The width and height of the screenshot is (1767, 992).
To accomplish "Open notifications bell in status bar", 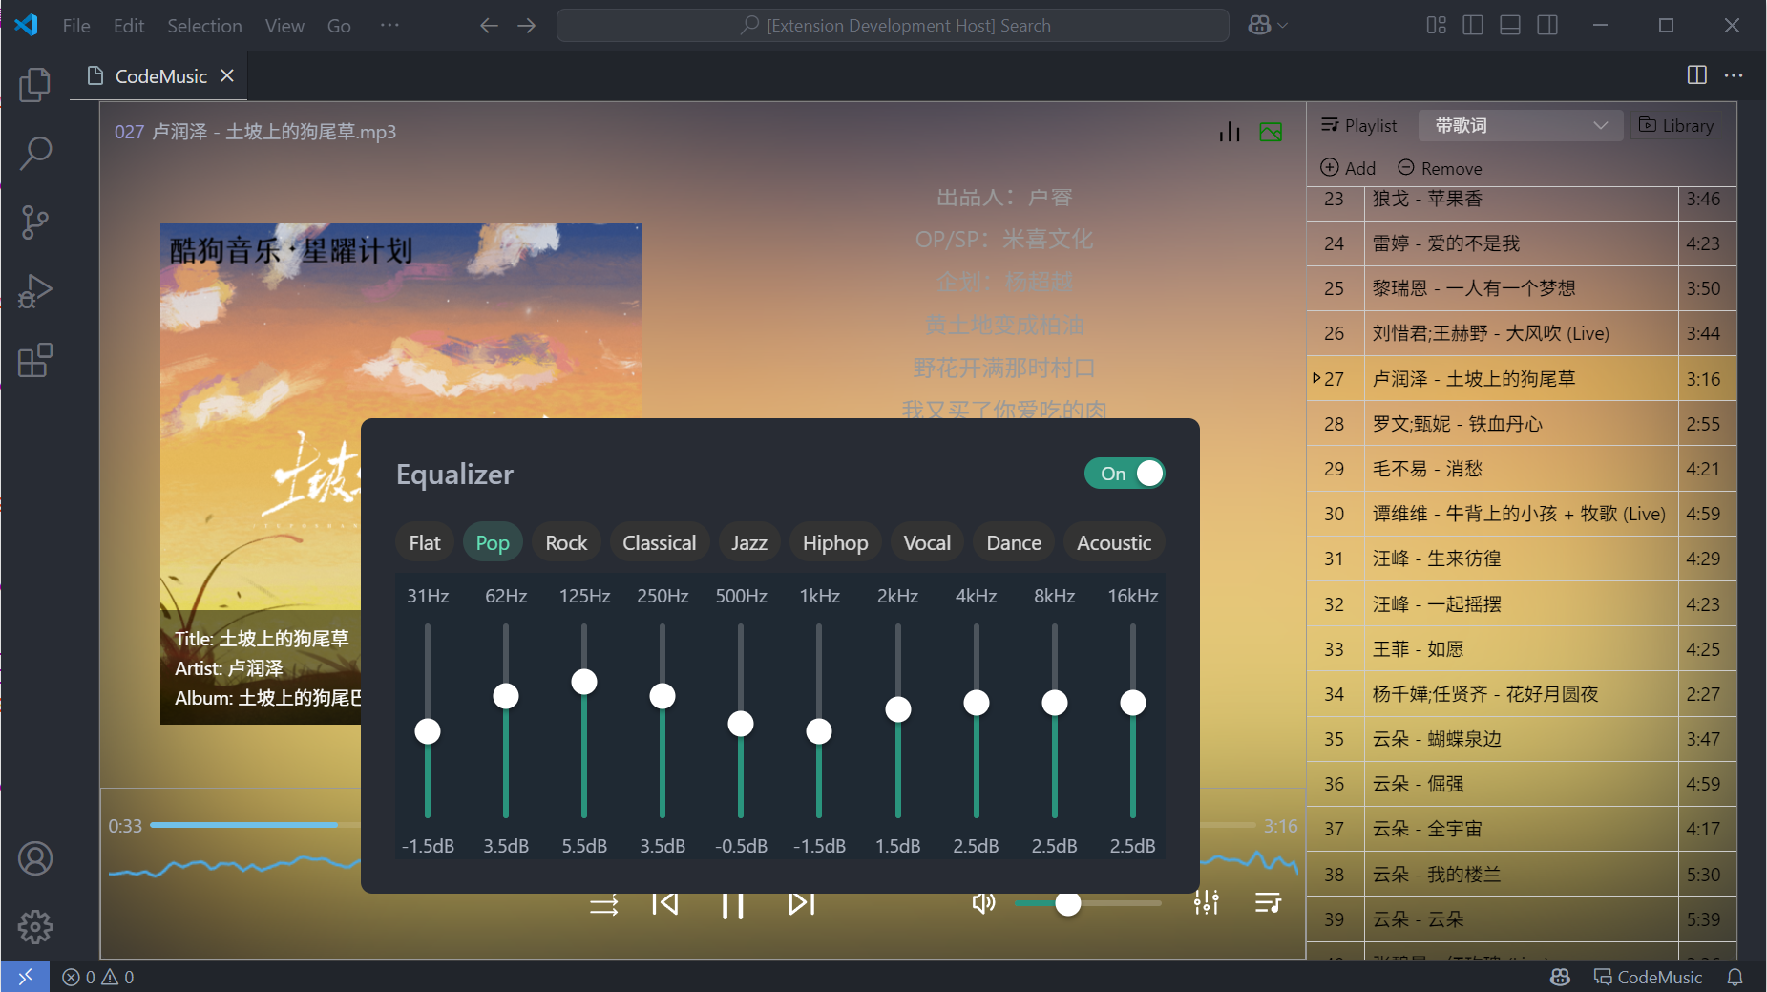I will click(1735, 977).
